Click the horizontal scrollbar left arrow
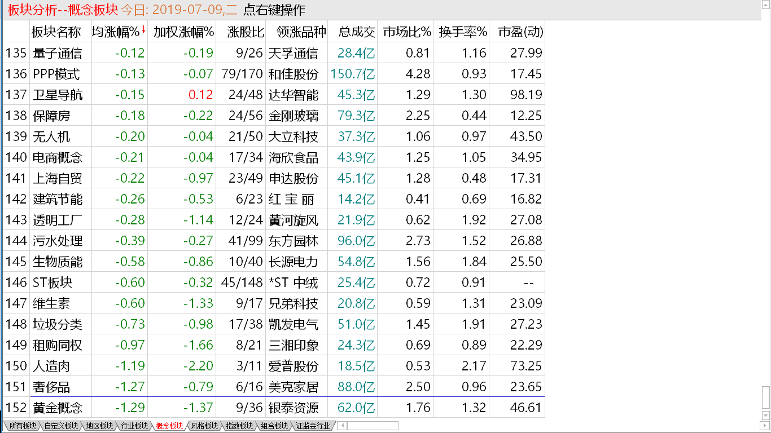 tap(341, 426)
